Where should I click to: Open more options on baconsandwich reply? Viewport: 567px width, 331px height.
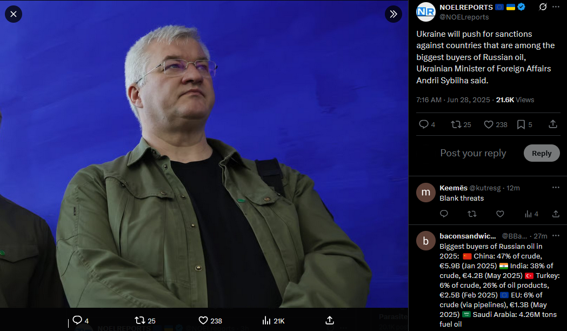click(x=556, y=235)
